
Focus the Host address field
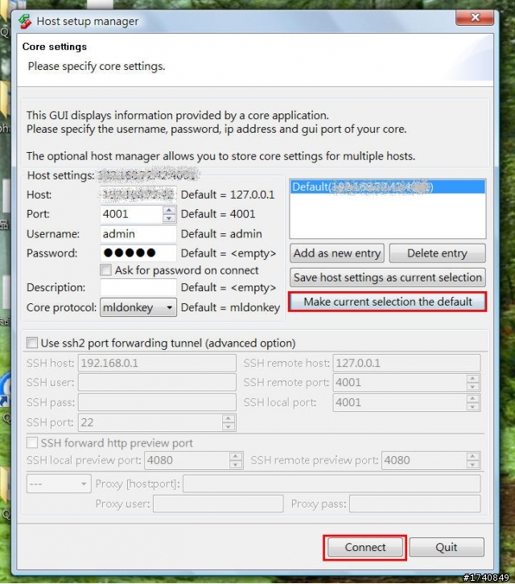[x=138, y=195]
